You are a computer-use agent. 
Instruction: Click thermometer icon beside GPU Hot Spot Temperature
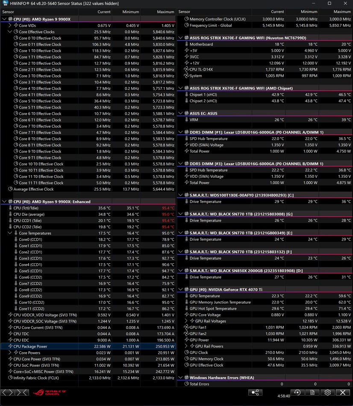[186, 309]
